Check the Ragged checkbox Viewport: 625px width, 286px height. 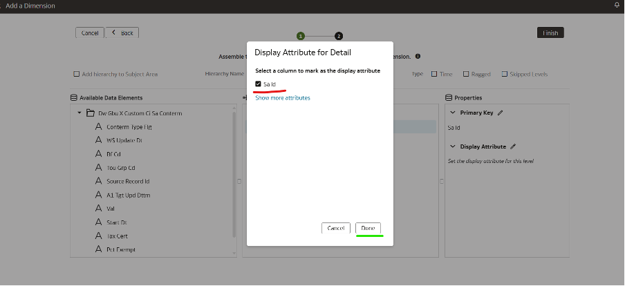466,74
